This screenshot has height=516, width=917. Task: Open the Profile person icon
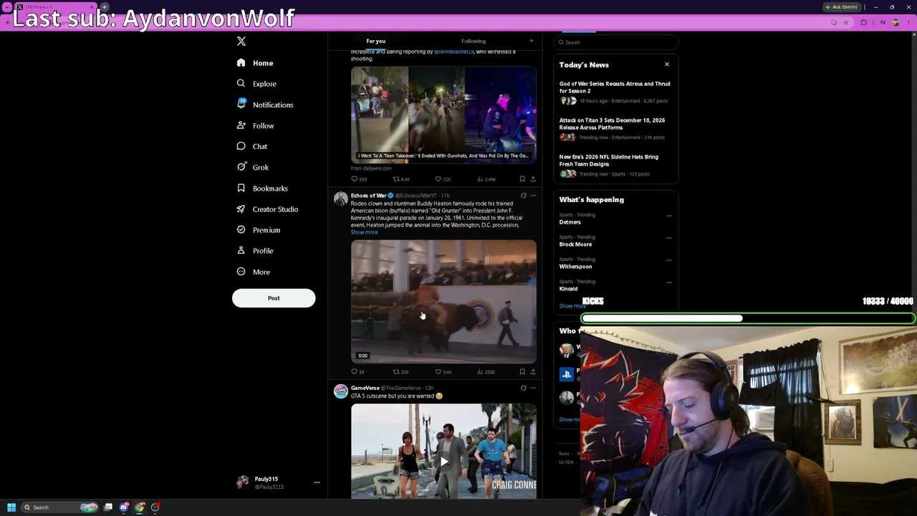point(241,251)
